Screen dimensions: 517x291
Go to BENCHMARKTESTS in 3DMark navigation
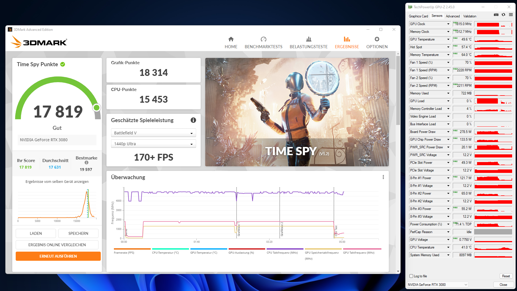click(x=263, y=47)
